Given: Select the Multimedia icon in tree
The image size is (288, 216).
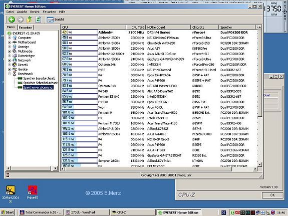Looking at the screenshot, I should [x=15, y=51].
